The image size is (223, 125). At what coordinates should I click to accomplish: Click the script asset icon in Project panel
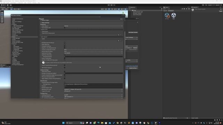pos(167,15)
